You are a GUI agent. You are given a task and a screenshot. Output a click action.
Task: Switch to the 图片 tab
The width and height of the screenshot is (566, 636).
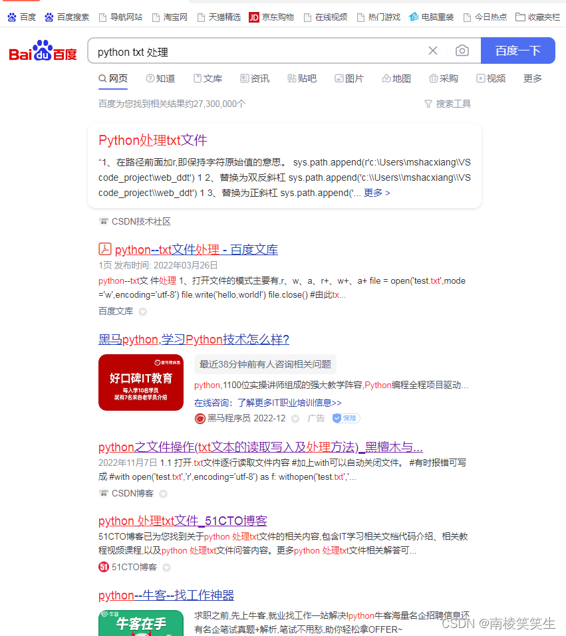(349, 78)
